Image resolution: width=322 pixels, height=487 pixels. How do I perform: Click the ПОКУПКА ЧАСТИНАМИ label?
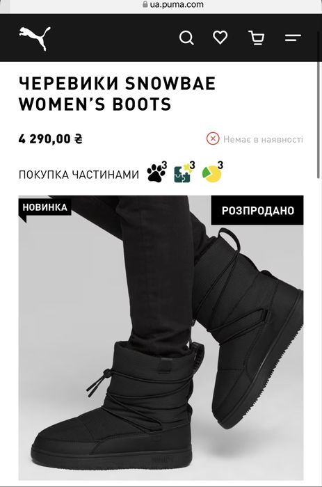click(x=79, y=175)
